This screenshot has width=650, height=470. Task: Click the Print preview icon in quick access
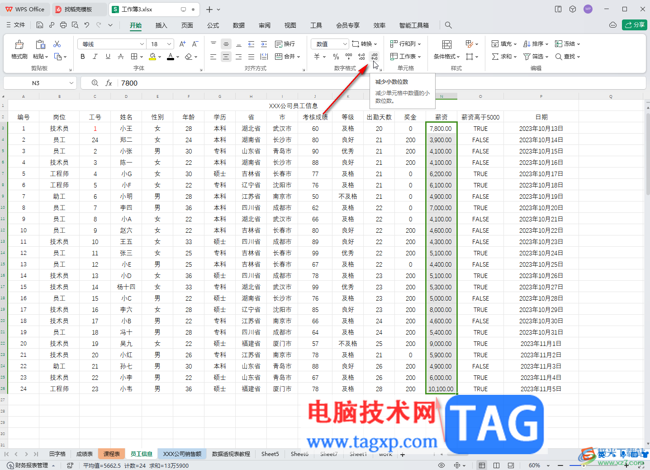[75, 25]
